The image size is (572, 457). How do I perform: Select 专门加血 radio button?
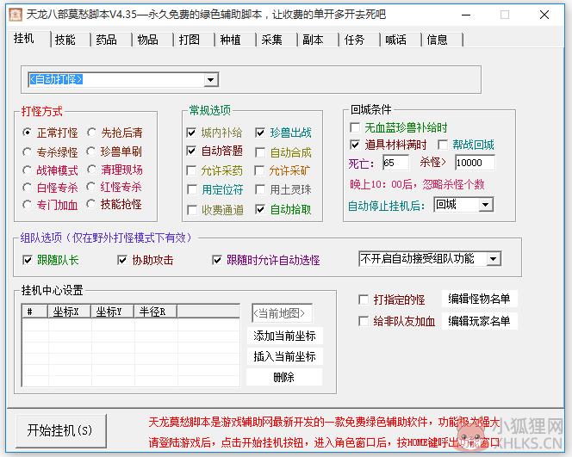coord(27,205)
